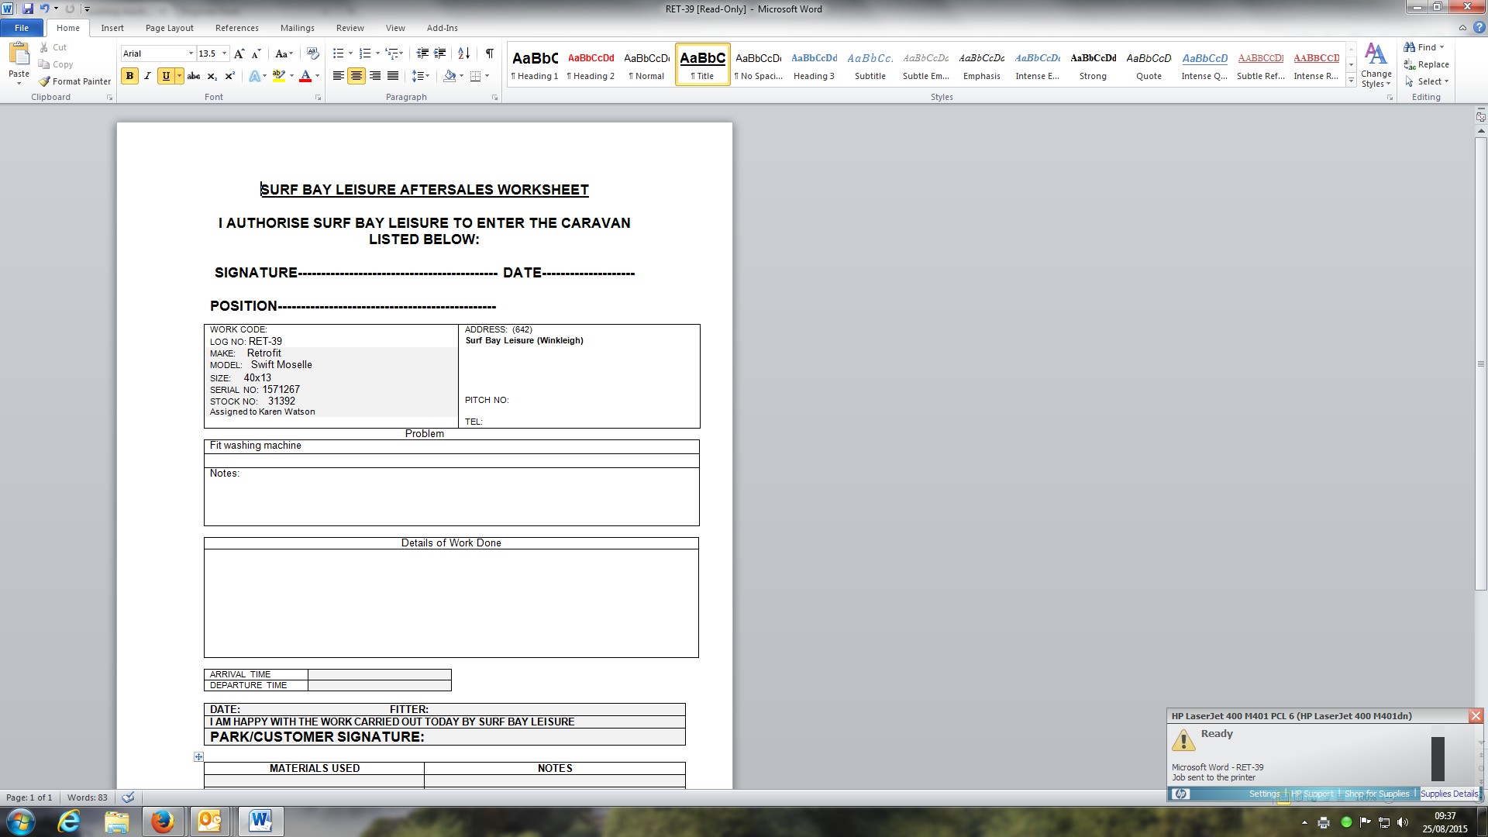Open the font name dropdown

191,53
